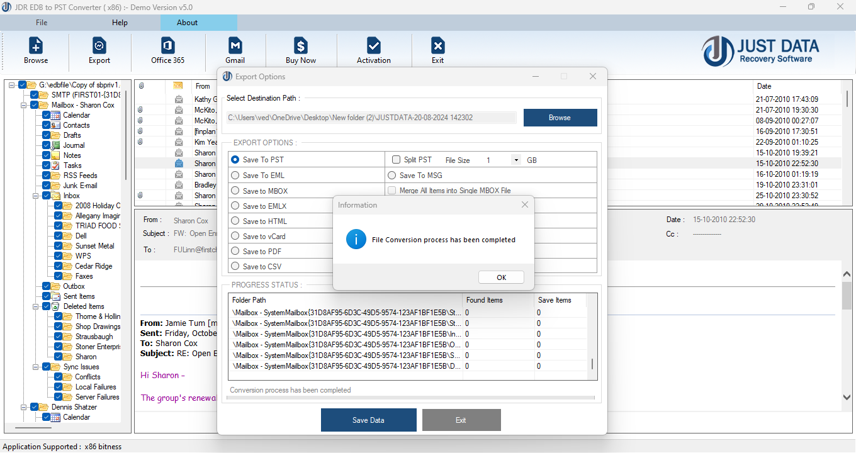Collapse the Deleted Items tree node
The height and width of the screenshot is (453, 856).
[36, 306]
